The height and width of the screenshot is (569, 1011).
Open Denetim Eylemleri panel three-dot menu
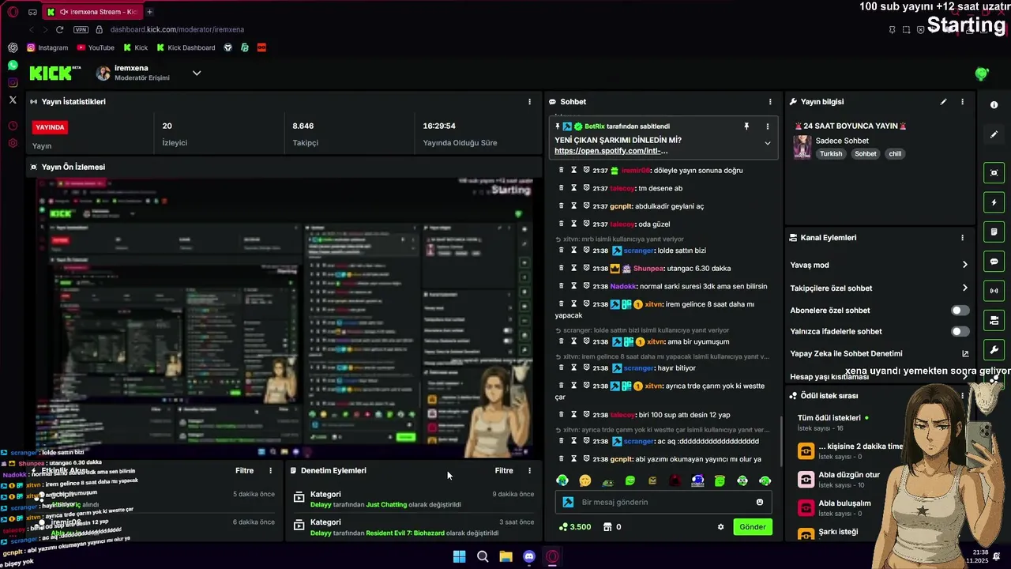coord(529,471)
